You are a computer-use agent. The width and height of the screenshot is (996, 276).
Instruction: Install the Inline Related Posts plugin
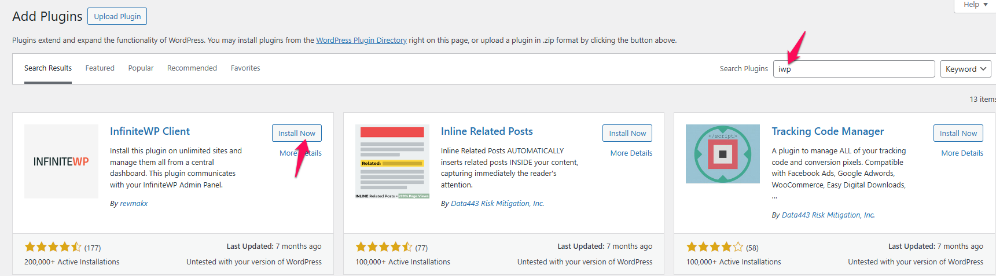pyautogui.click(x=627, y=133)
